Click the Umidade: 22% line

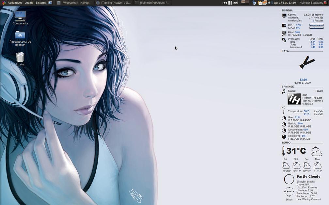pos(305,191)
